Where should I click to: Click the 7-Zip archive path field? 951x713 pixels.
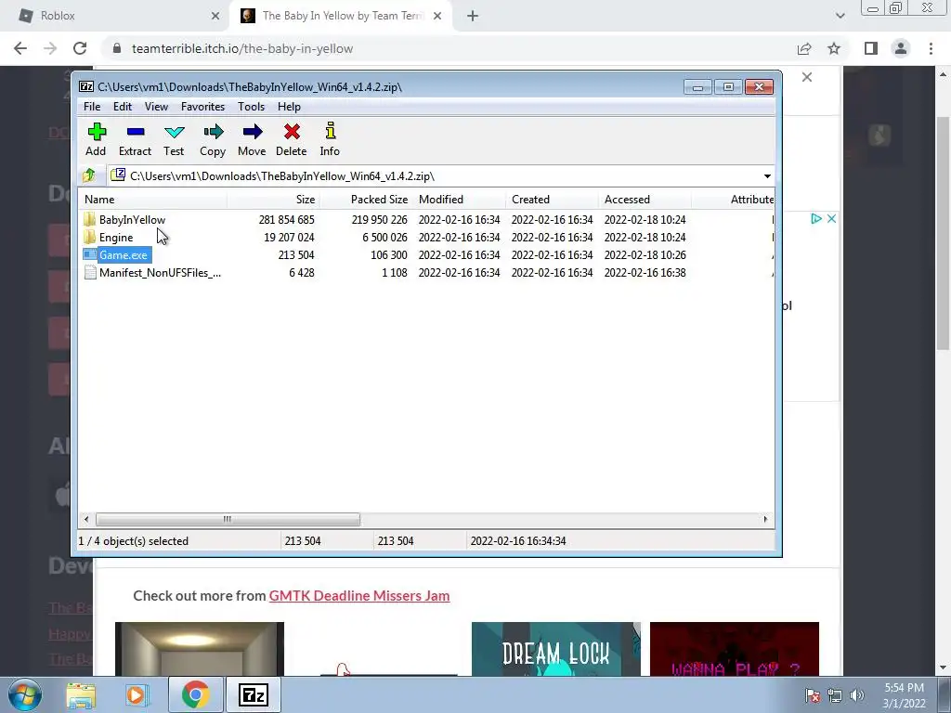coord(434,175)
